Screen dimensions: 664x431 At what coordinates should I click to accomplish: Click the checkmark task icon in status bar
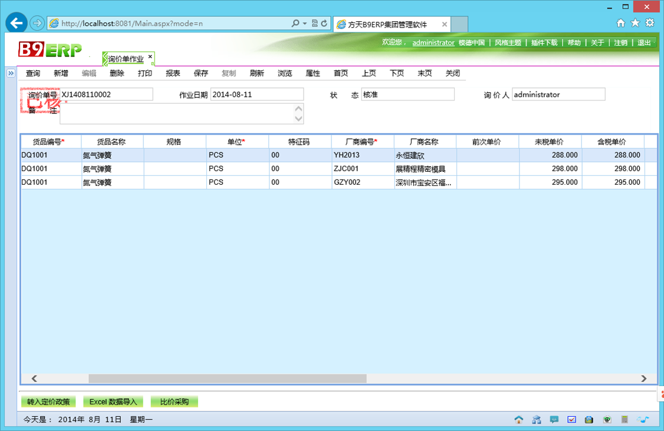(x=572, y=420)
